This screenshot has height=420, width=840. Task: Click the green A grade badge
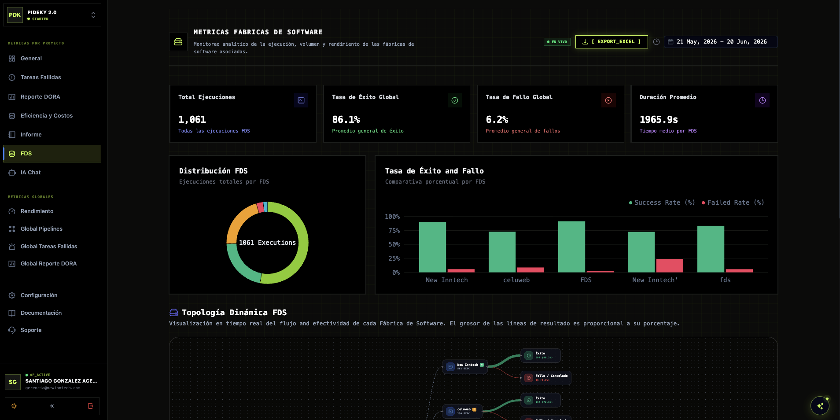pos(482,365)
